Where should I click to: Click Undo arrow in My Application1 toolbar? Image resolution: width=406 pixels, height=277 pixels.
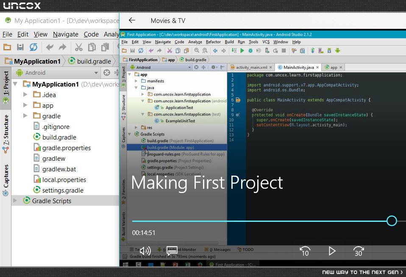[50, 47]
